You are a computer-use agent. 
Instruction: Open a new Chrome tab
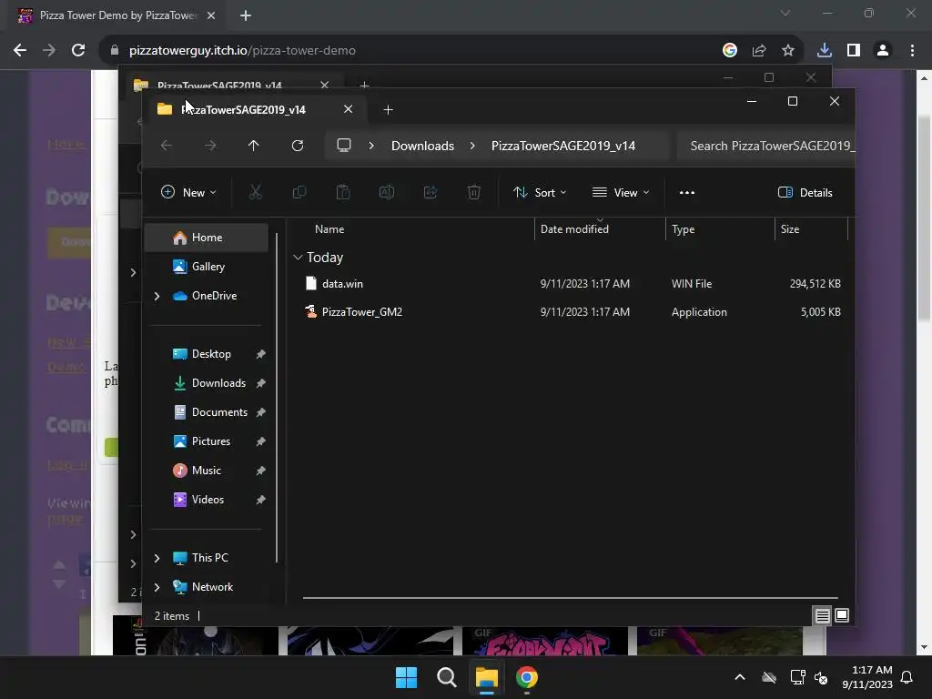[x=246, y=15]
